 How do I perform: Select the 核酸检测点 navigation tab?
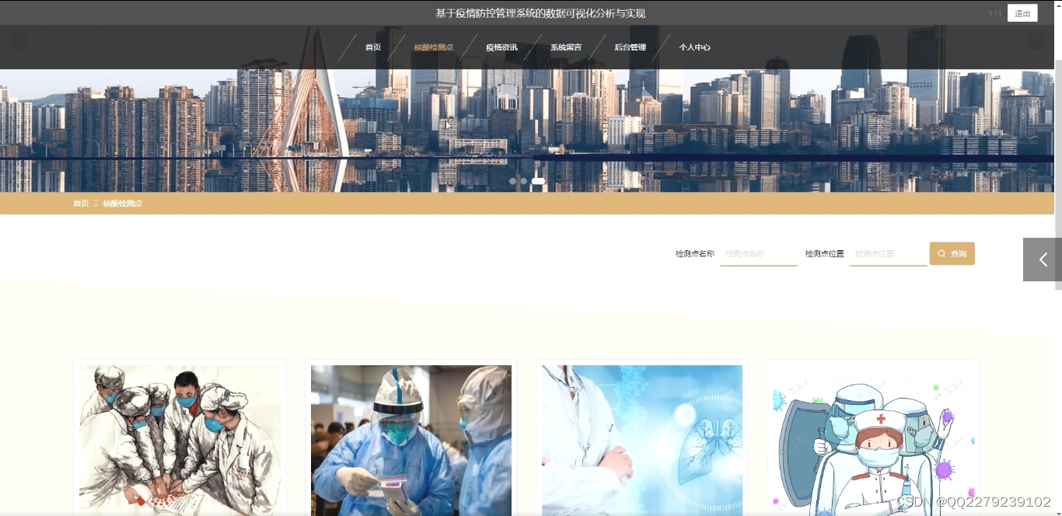pos(435,47)
